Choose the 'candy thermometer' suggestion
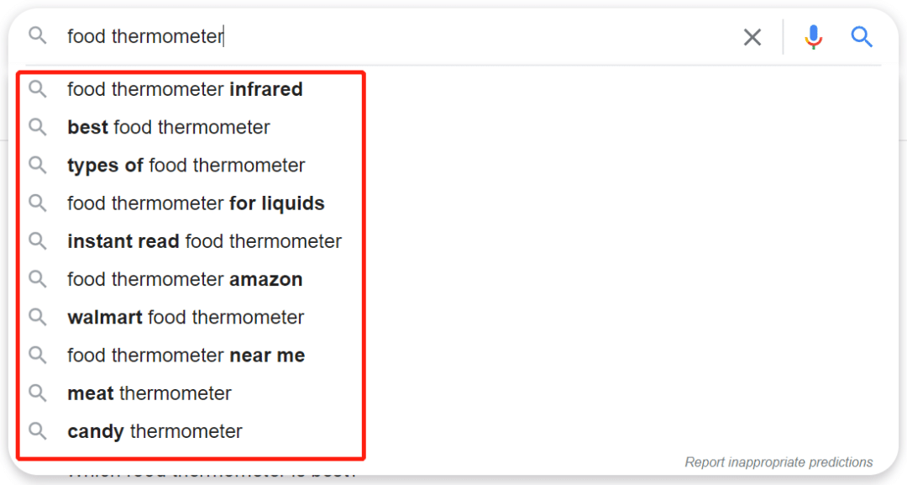Image resolution: width=907 pixels, height=485 pixels. tap(155, 431)
